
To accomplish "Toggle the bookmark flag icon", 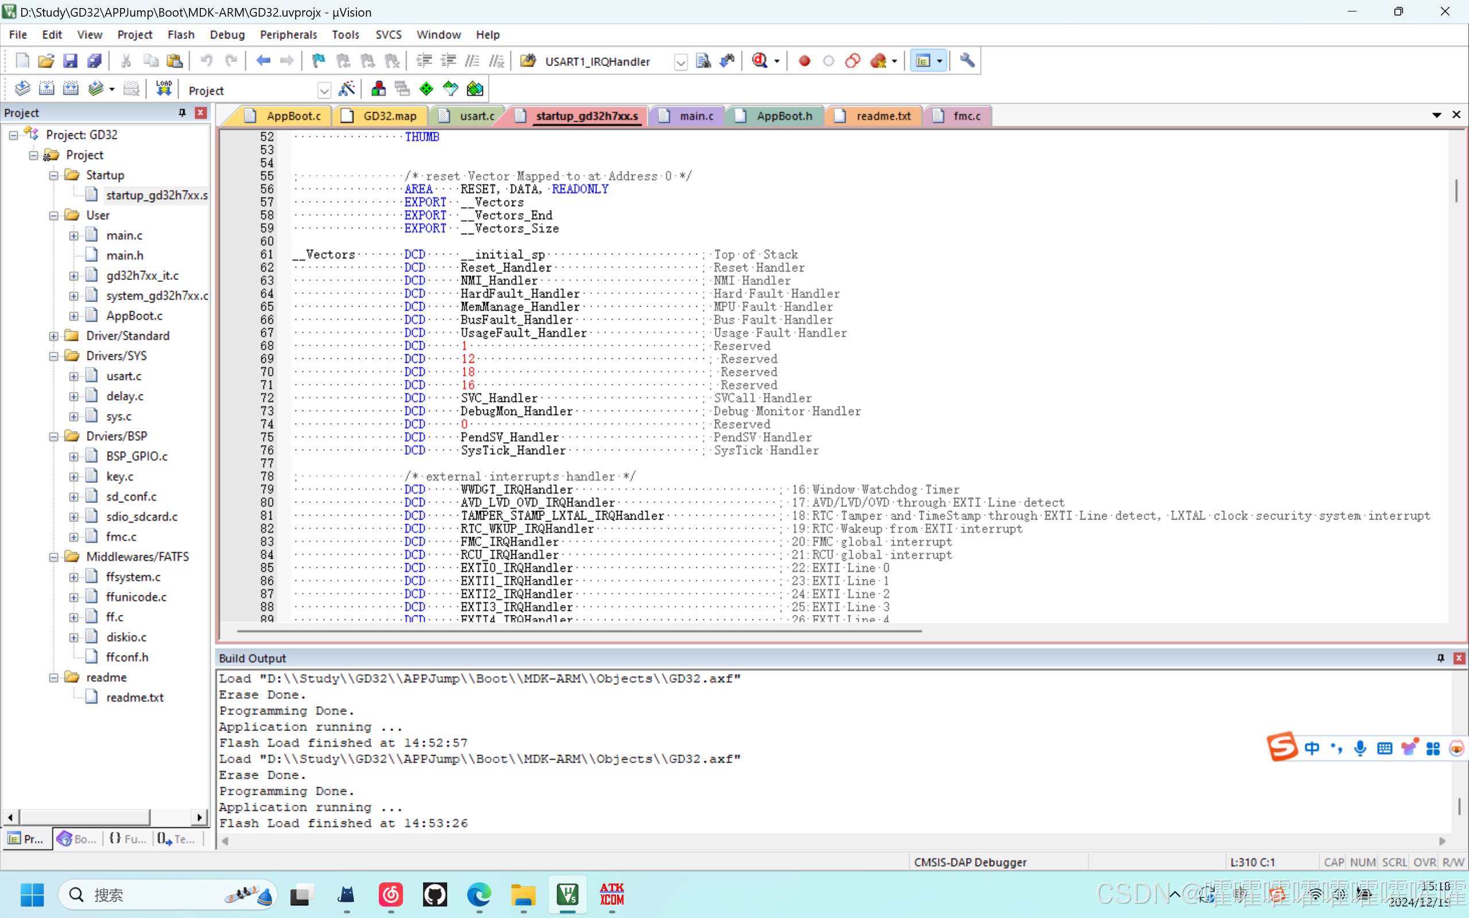I will pyautogui.click(x=318, y=61).
